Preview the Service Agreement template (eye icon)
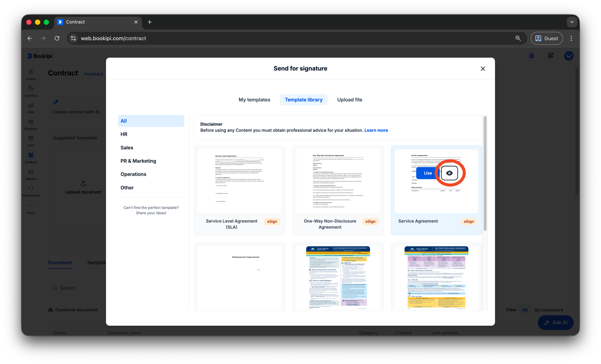Image resolution: width=601 pixels, height=364 pixels. (449, 173)
